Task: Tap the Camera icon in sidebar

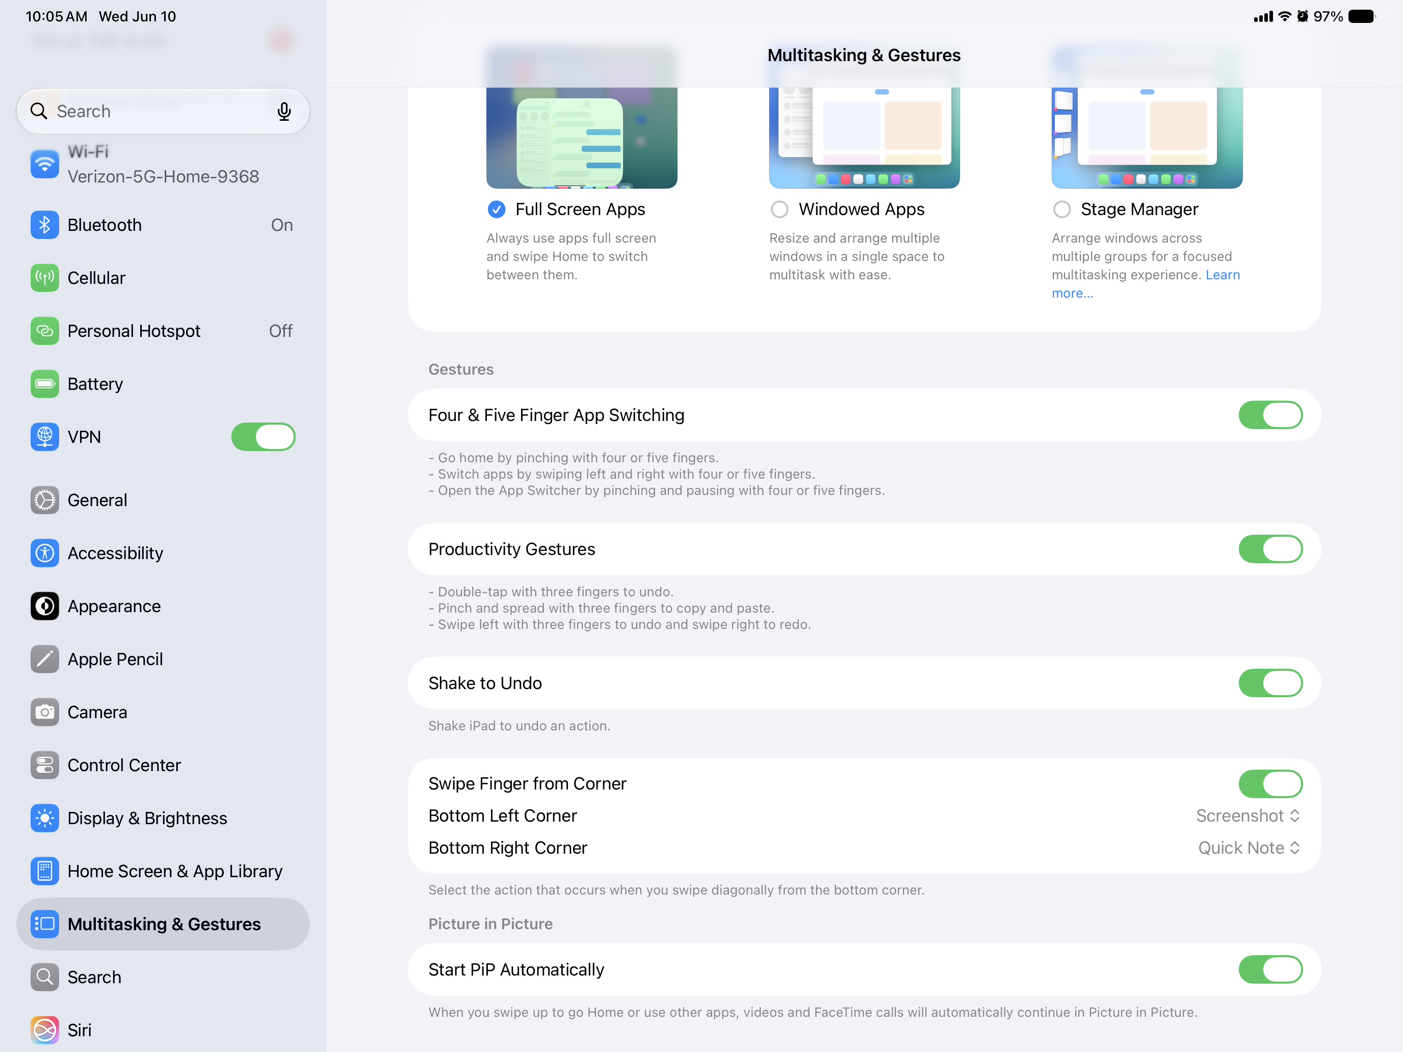Action: [44, 712]
